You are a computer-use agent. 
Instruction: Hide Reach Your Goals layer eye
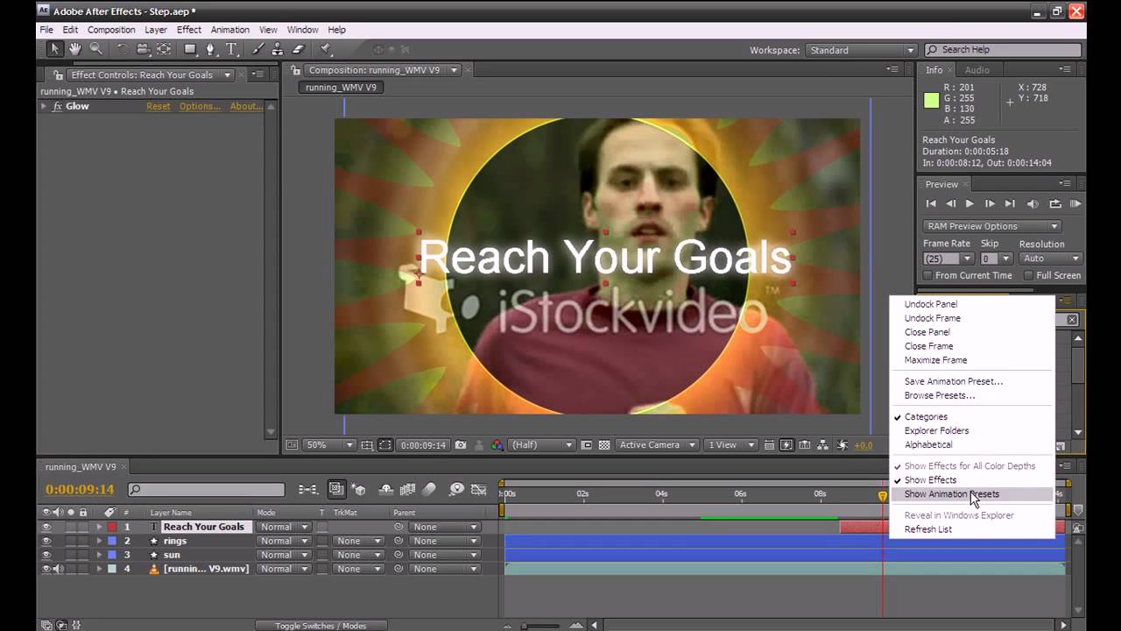click(46, 527)
